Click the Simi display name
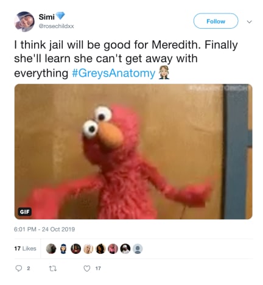The image size is (263, 285). pos(46,17)
